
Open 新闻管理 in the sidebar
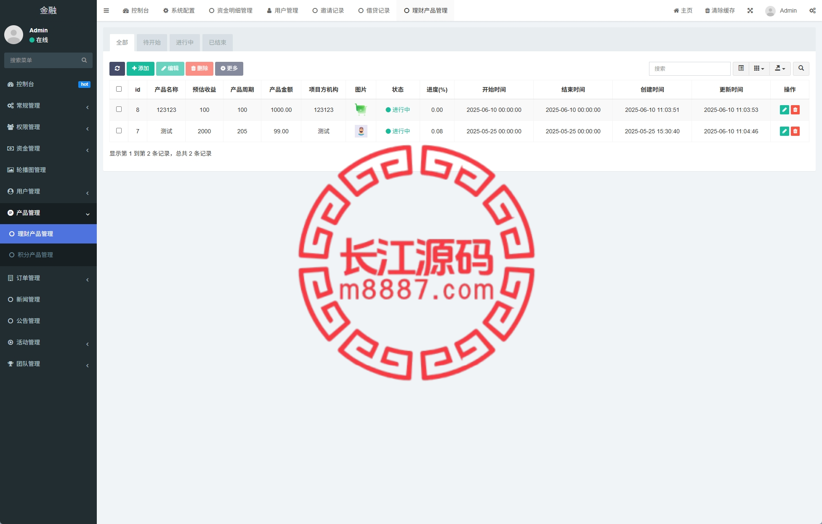(48, 299)
